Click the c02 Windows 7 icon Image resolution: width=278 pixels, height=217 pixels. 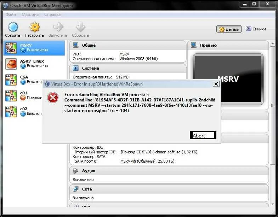click(11, 112)
